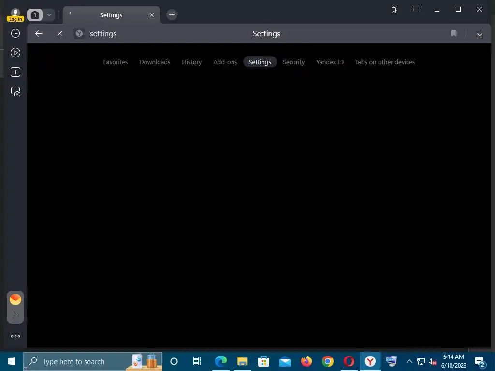Image resolution: width=495 pixels, height=371 pixels.
Task: Open the Security section tab
Action: click(x=293, y=62)
